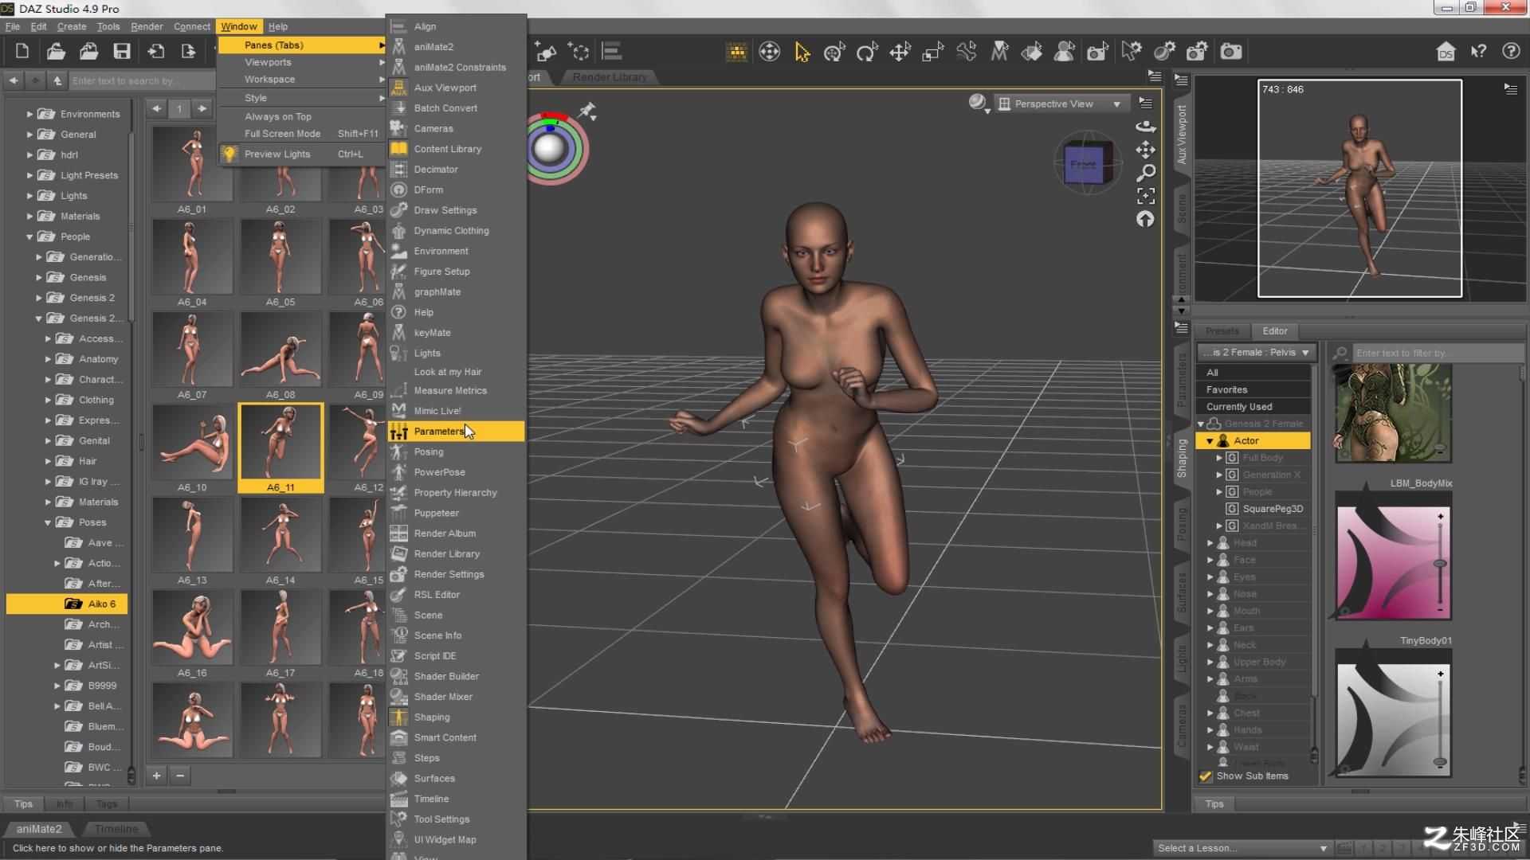
Task: Click the Tips tab under content library
Action: tap(23, 804)
